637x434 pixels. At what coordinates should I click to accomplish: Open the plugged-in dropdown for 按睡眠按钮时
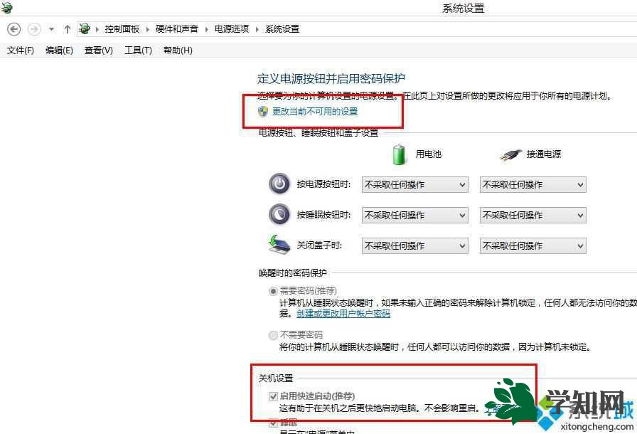533,215
